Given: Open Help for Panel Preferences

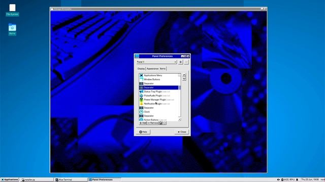Looking at the screenshot, I should click(x=143, y=132).
